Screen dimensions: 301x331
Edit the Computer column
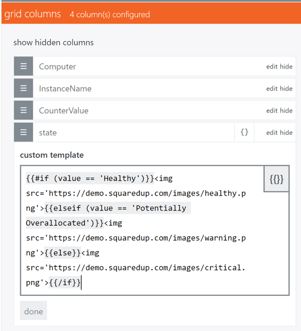tap(272, 66)
